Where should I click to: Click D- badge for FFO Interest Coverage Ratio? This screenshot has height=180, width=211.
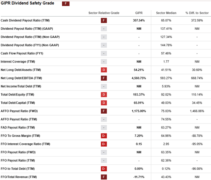pyautogui.click(x=104, y=144)
